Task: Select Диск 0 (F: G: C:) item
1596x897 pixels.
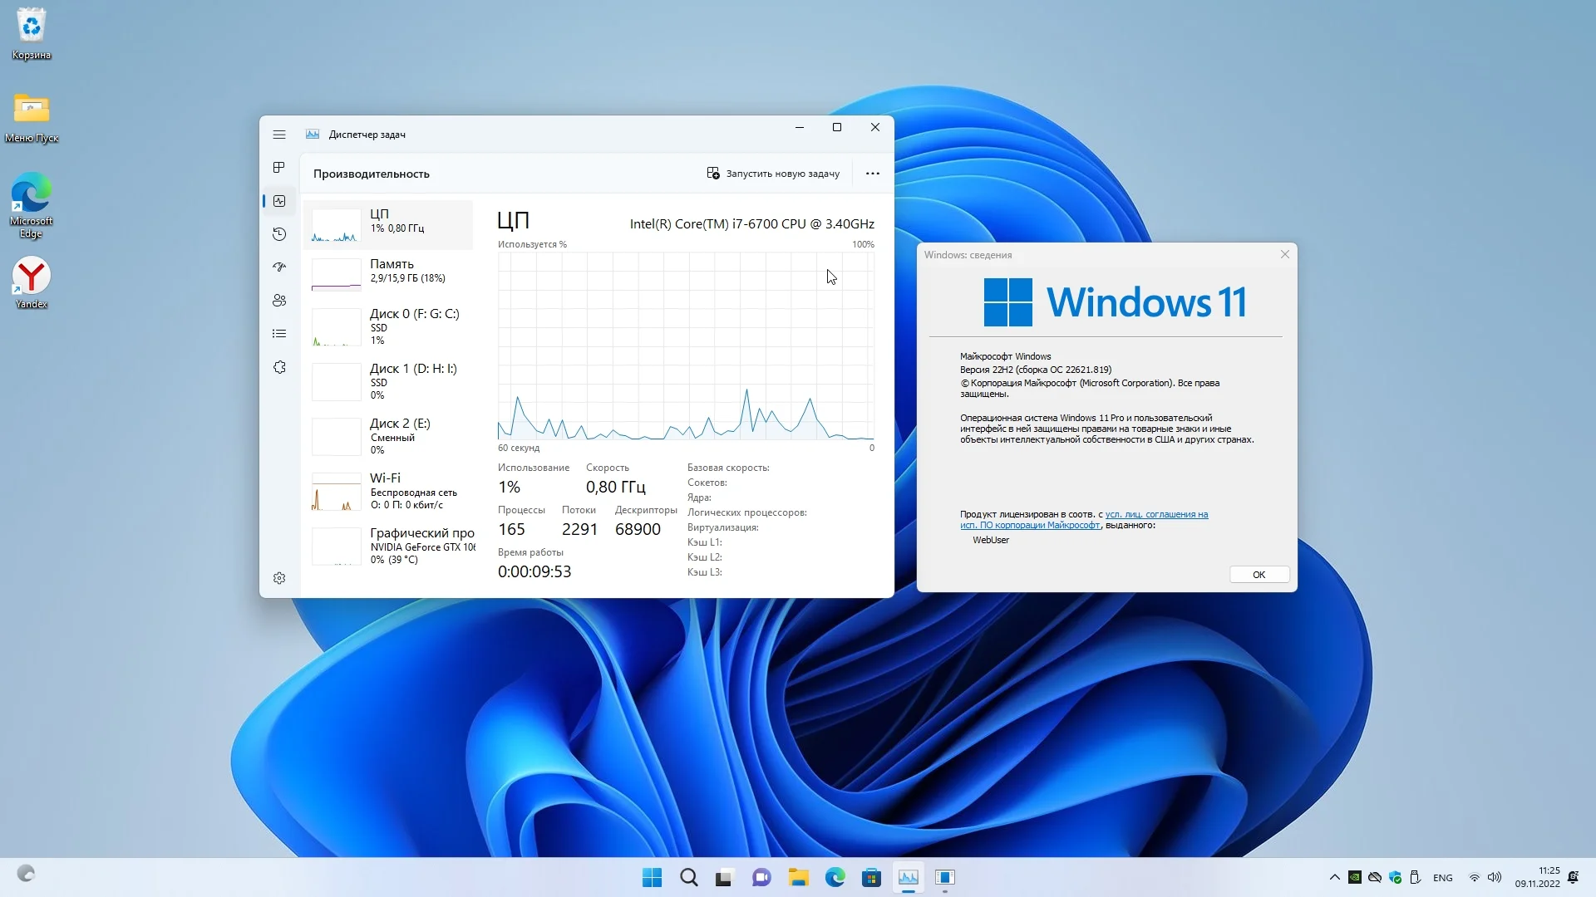Action: [389, 326]
